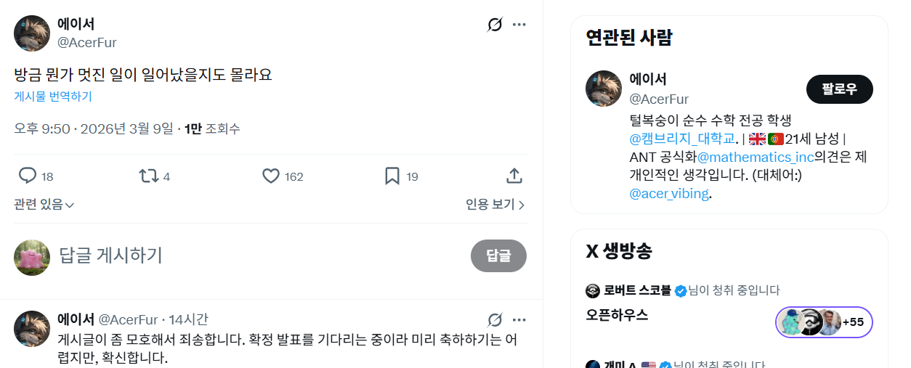Join 오픈하우스 live listeners avatars +55
This screenshot has height=368, width=911.
(x=824, y=322)
